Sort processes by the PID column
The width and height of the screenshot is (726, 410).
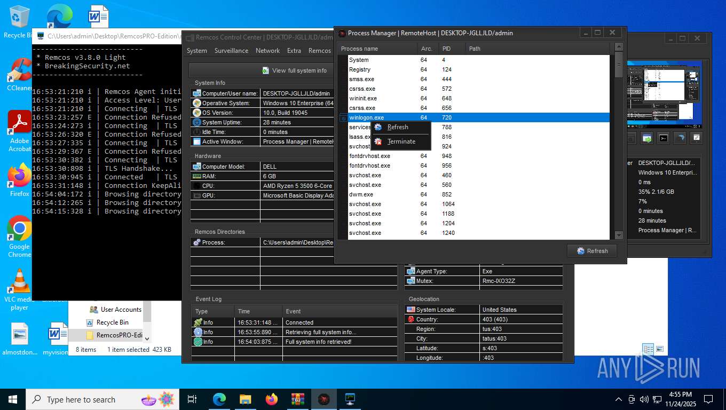452,49
